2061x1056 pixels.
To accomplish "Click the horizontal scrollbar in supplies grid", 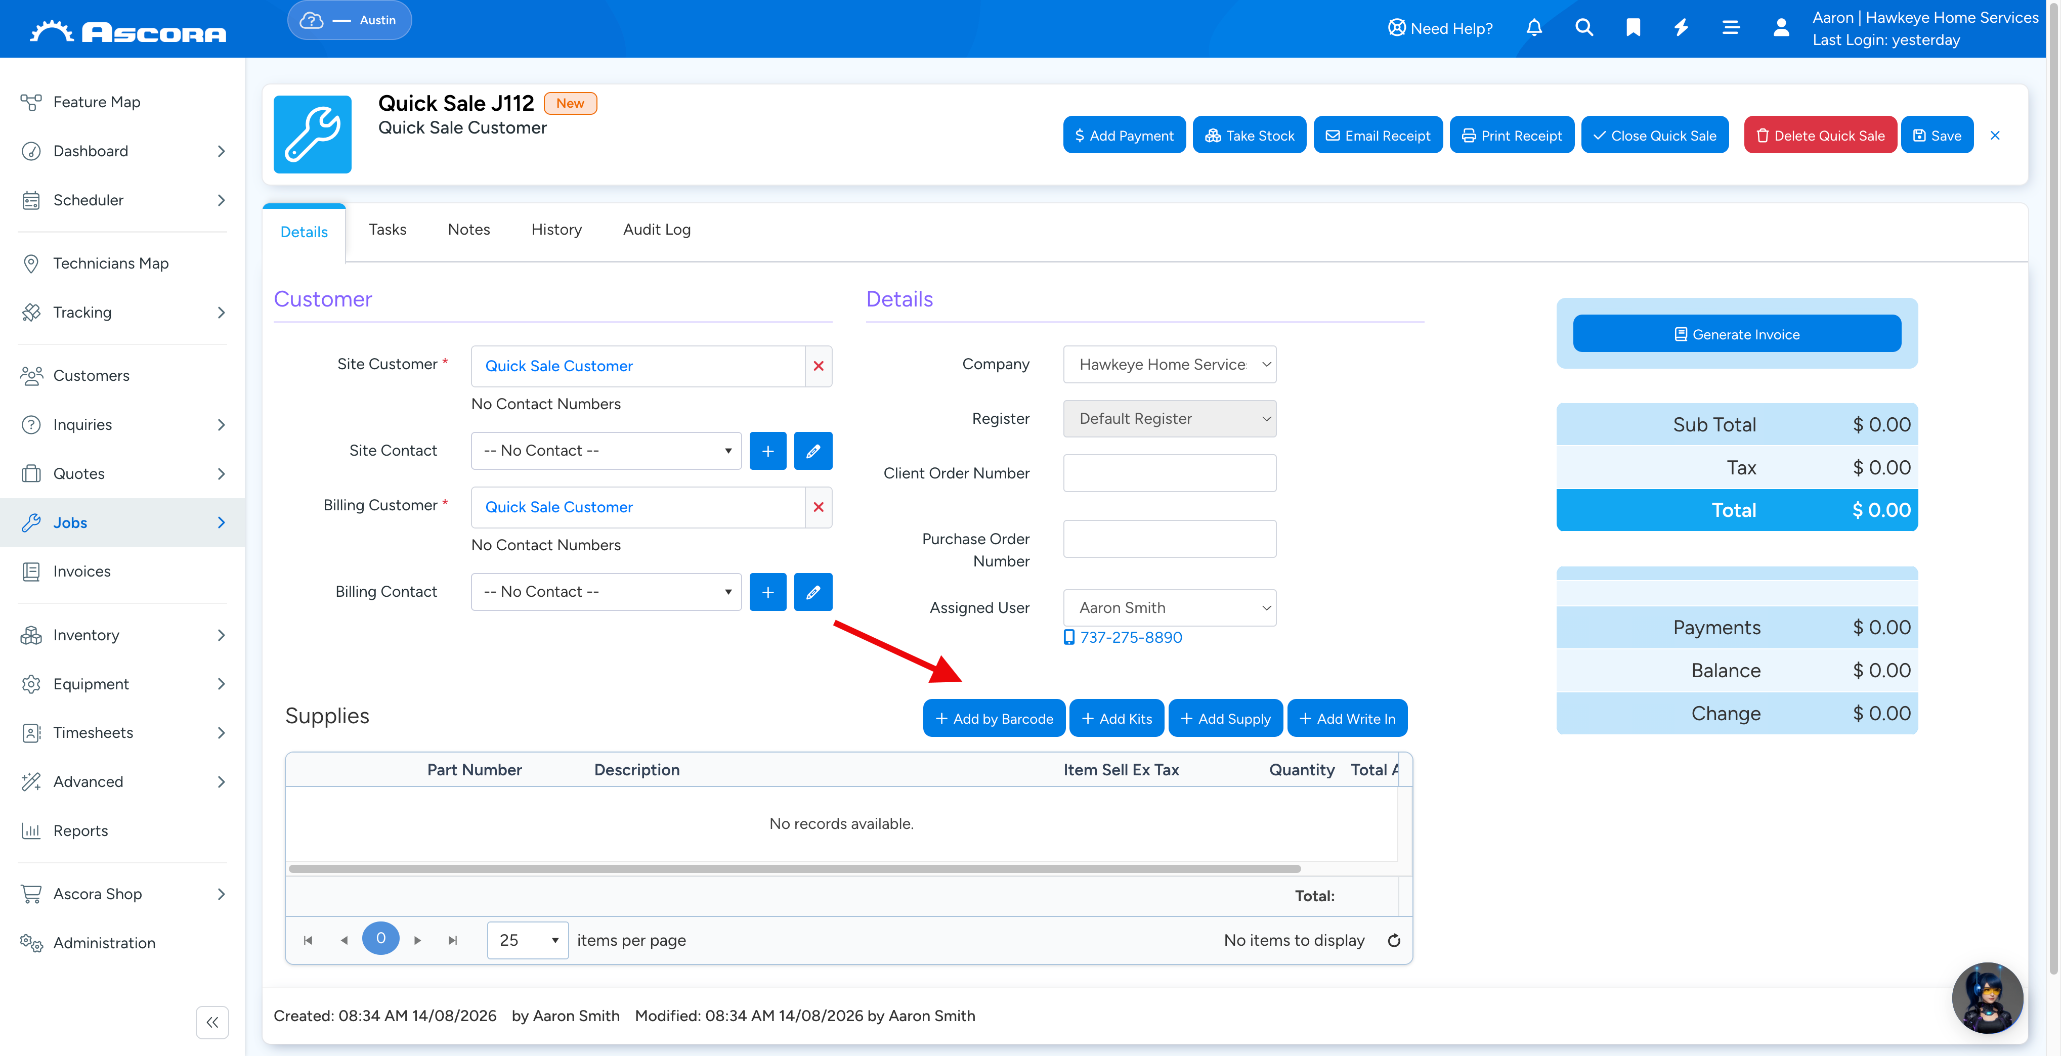I will [794, 869].
